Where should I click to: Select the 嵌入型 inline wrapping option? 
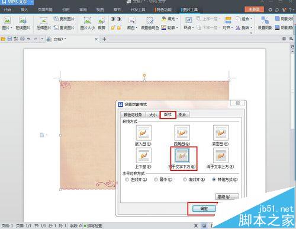pos(143,135)
